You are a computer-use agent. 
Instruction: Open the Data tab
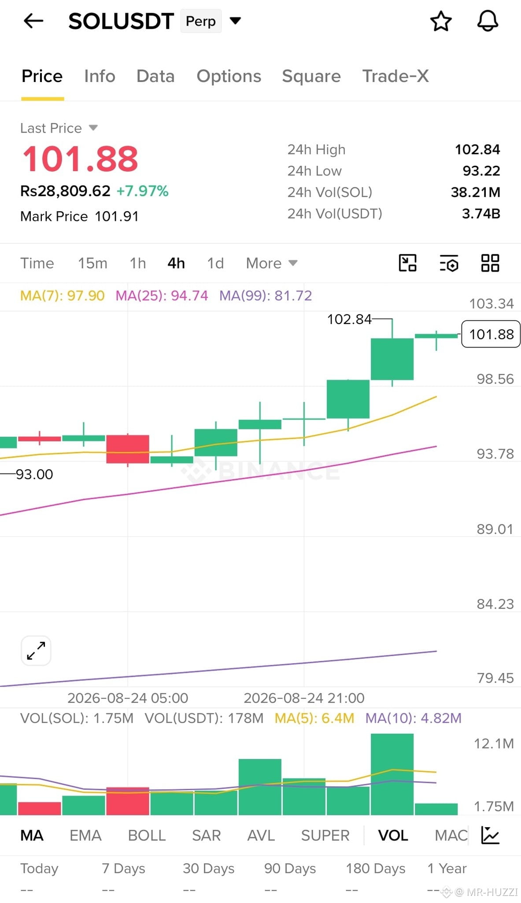(155, 76)
